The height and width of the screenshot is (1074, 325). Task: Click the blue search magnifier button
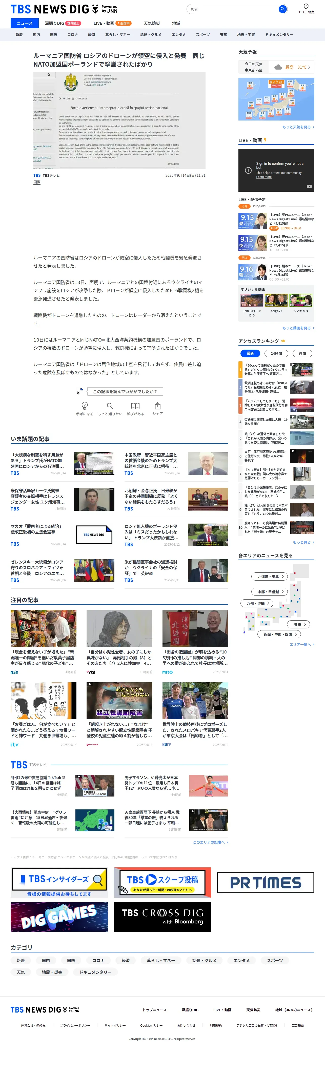(282, 9)
